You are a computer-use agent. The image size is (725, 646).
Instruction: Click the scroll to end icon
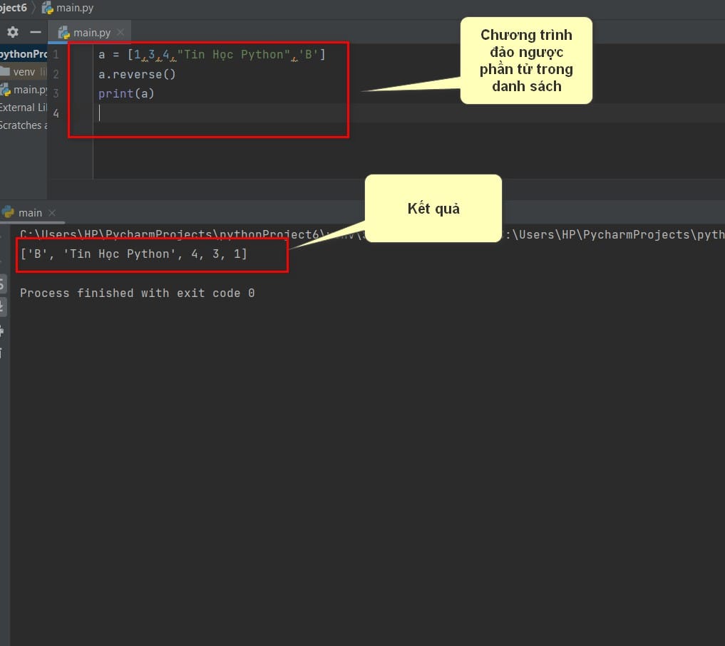(2, 307)
